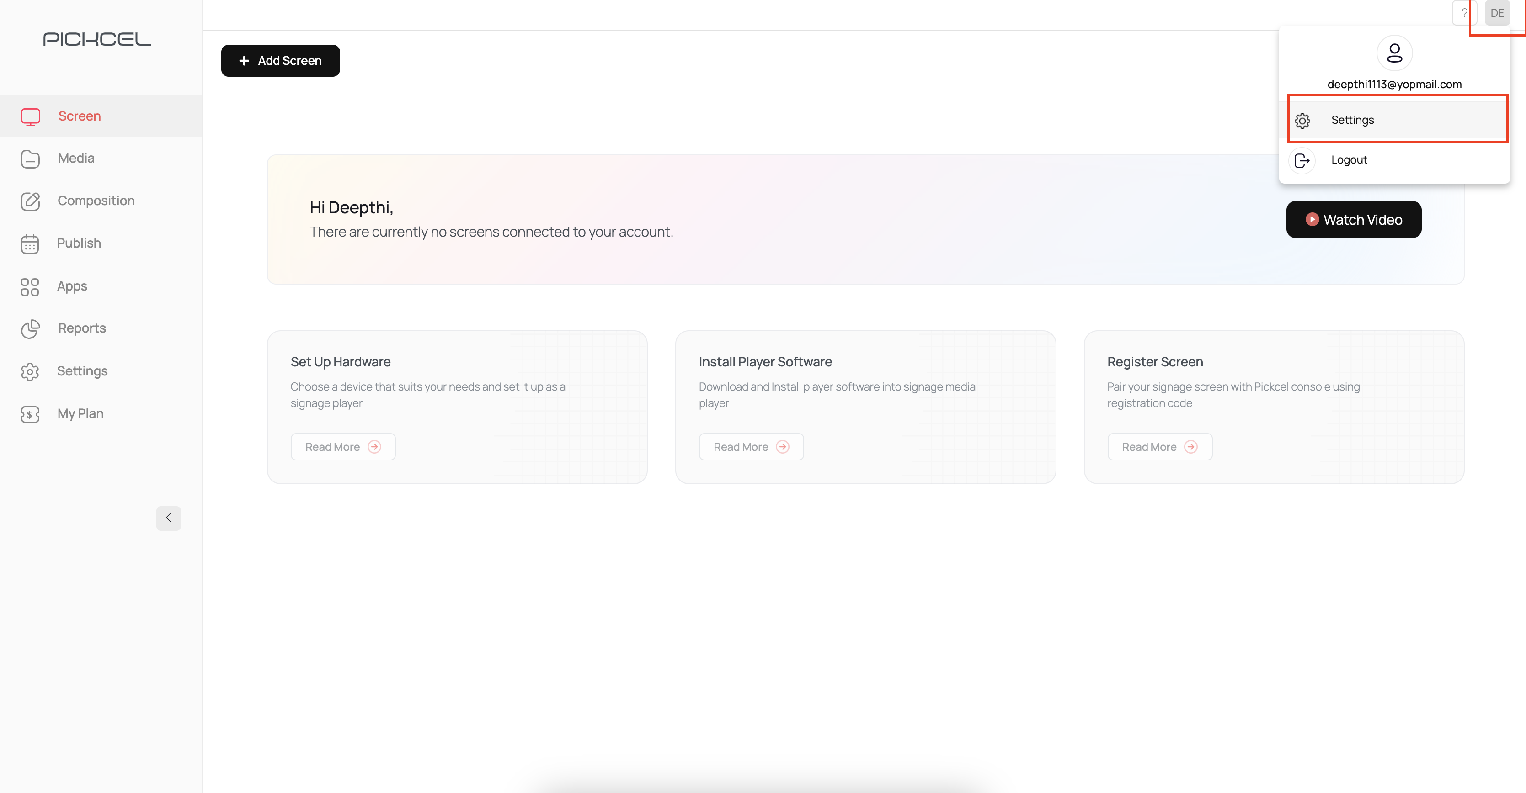Screen dimensions: 1526x793
Task: Open the My Plan page
Action: [101, 414]
